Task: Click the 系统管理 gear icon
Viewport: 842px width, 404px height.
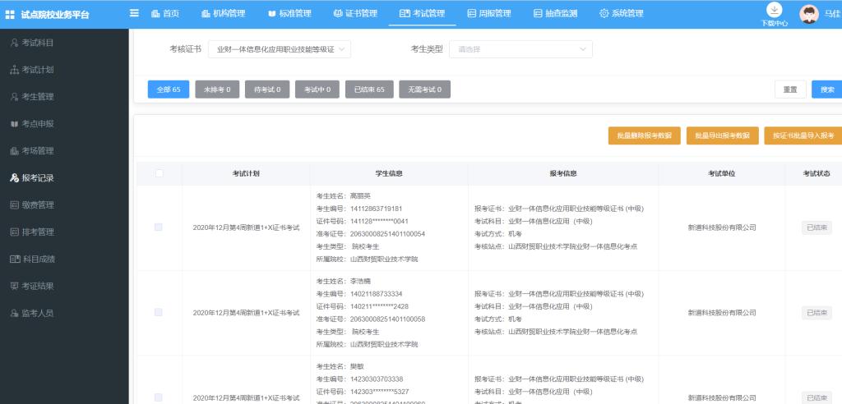Action: [x=604, y=14]
